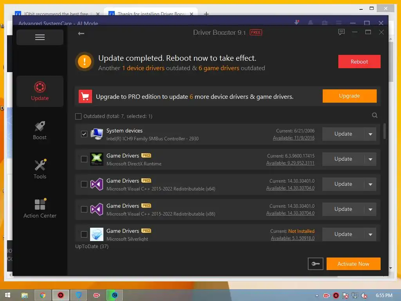
Task: Click the 6:55 PM system clock
Action: [384, 296]
